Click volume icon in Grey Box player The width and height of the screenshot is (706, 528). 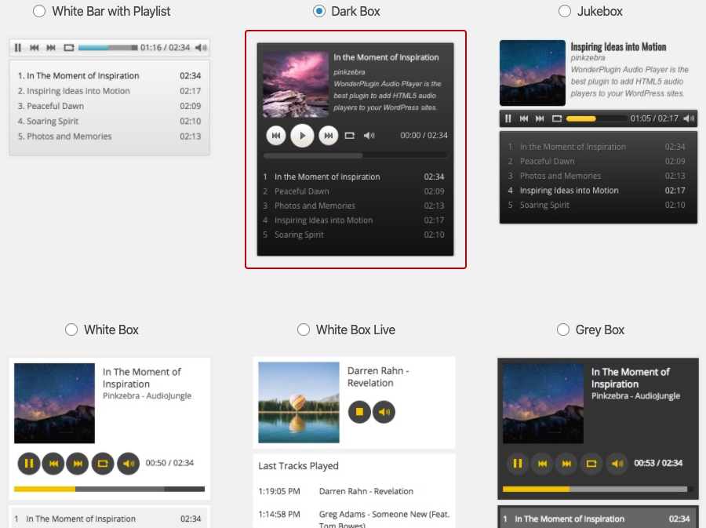[x=617, y=464]
